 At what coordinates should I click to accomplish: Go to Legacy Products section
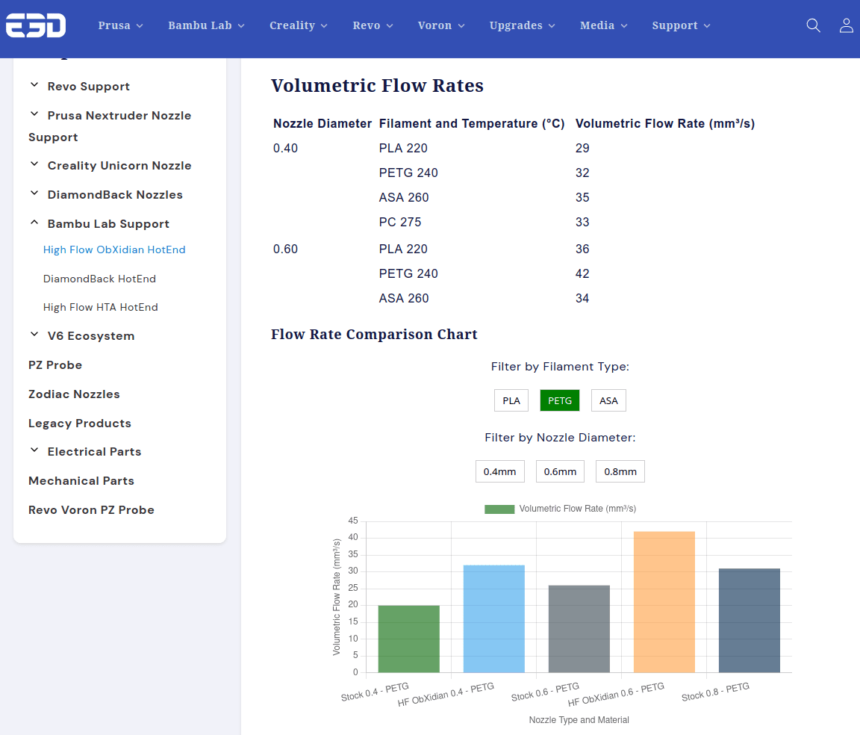coord(80,424)
